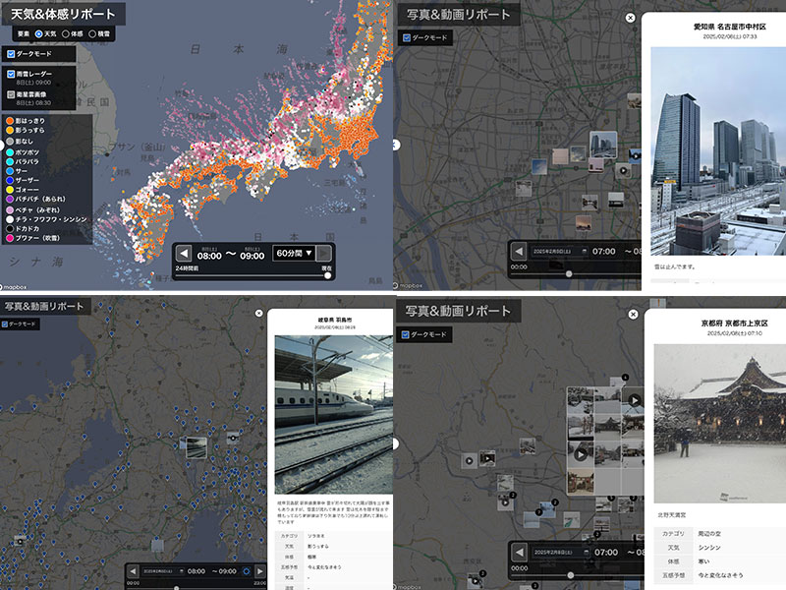Select the 積雪 radio option
786x590 pixels.
[x=93, y=33]
